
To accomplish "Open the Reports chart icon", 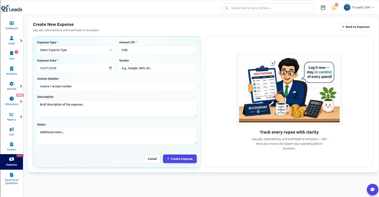I will tap(11, 114).
